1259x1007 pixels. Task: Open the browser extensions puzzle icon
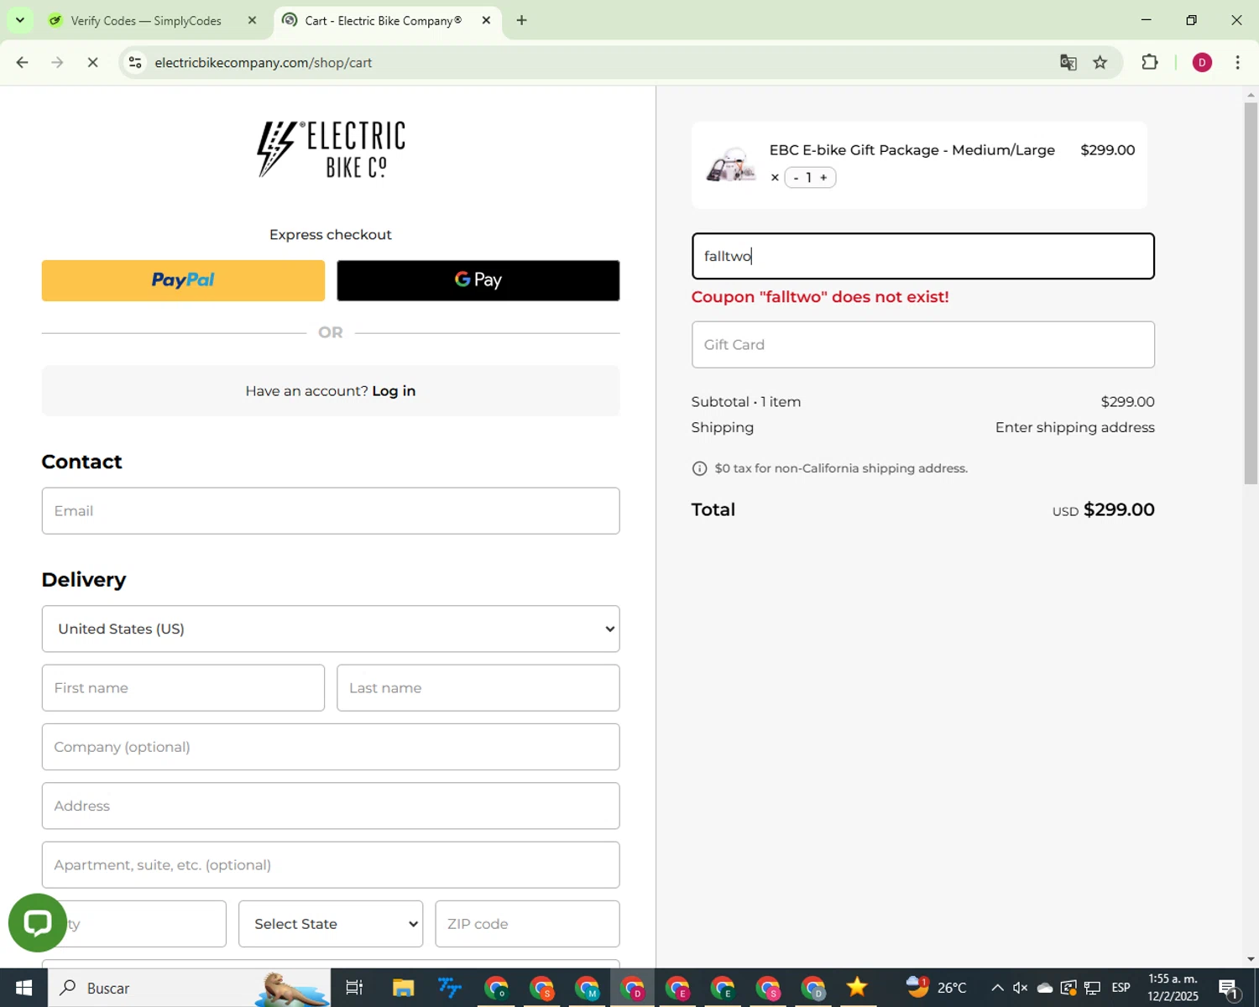[x=1150, y=62]
